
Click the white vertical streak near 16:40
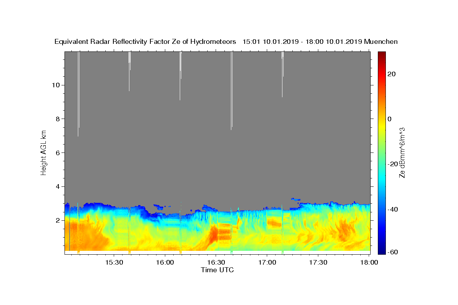pos(231,90)
